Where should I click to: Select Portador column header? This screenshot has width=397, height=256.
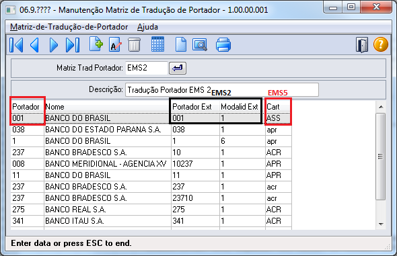pyautogui.click(x=28, y=107)
